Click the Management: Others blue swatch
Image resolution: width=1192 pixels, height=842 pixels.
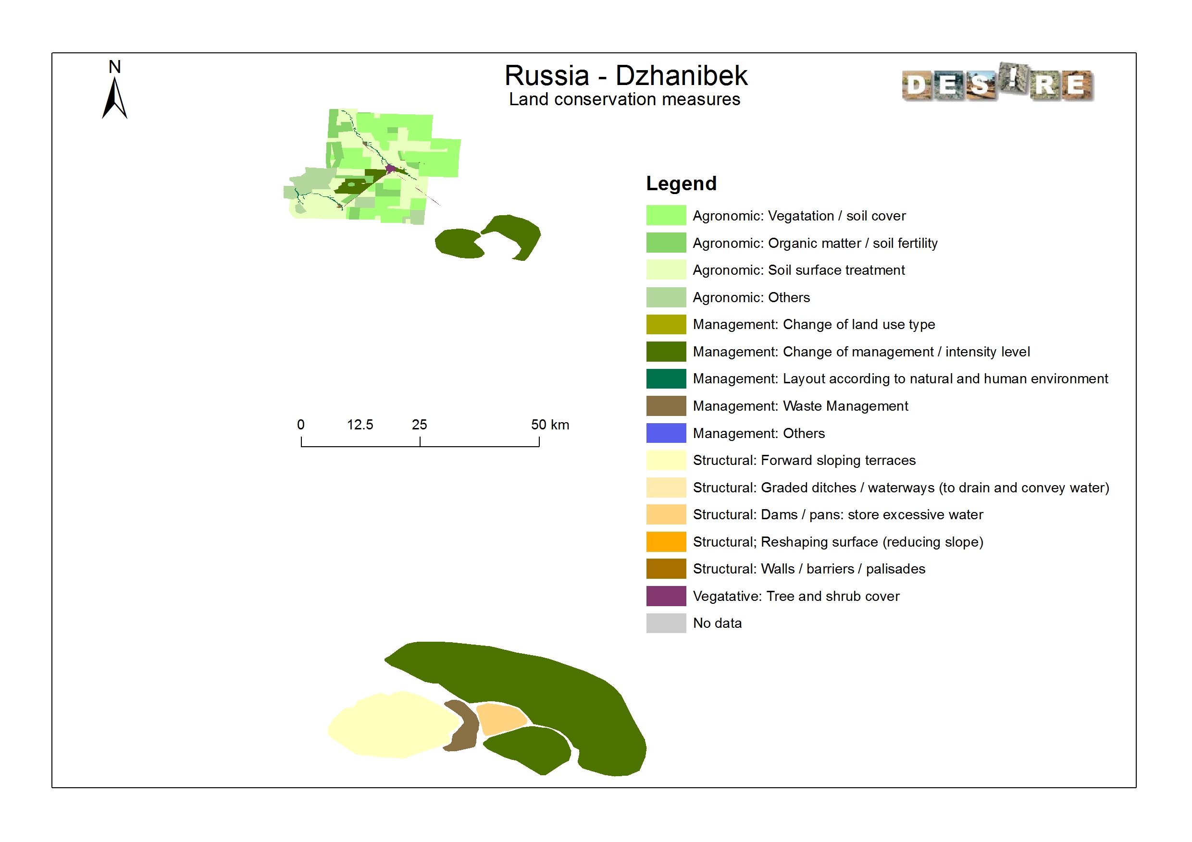tap(666, 433)
